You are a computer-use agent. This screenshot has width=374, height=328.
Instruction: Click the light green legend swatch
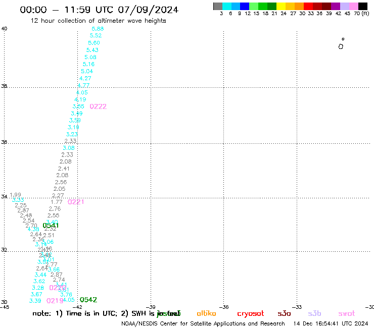click(254, 6)
